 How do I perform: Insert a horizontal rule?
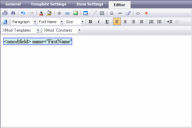click(x=120, y=13)
